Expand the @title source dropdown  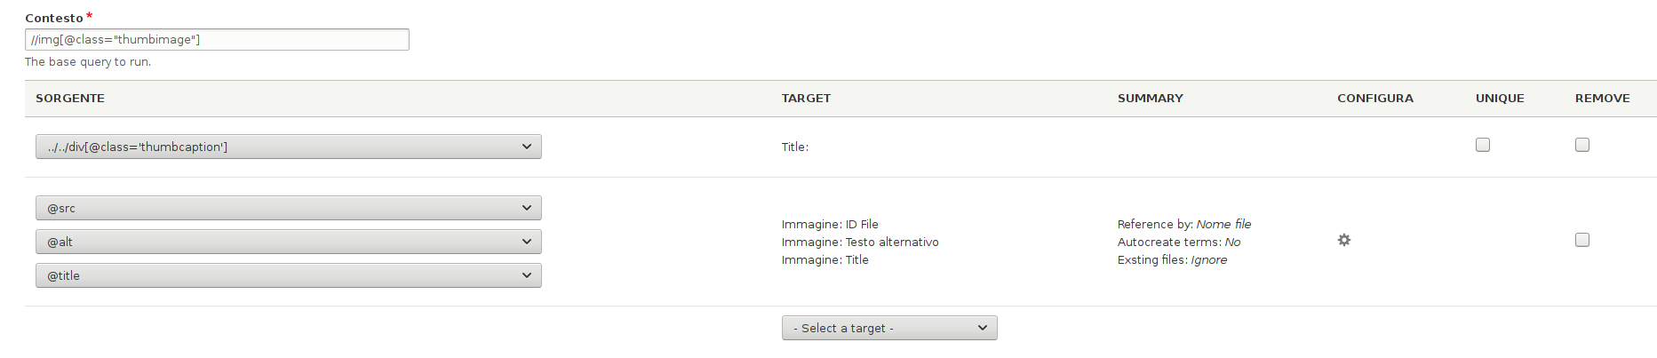click(289, 275)
